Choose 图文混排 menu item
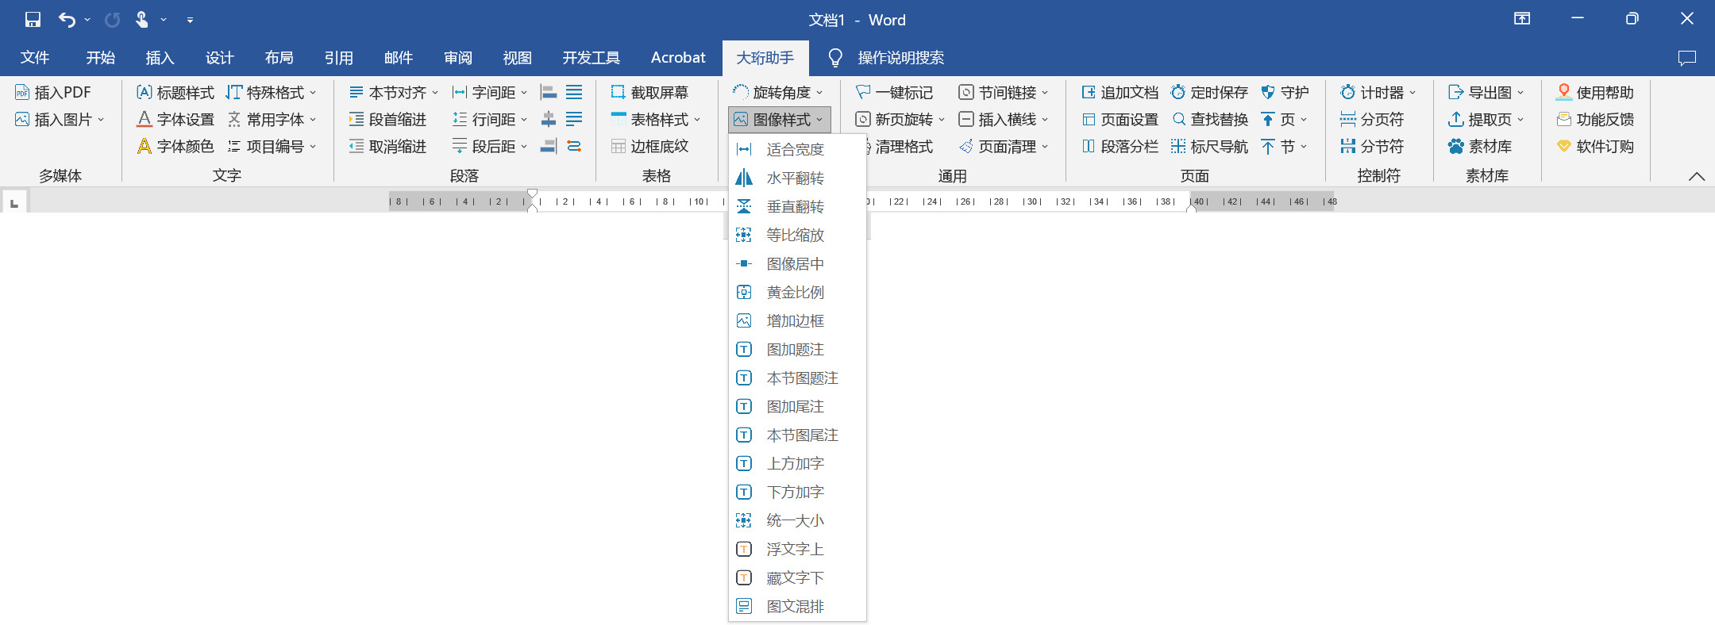1715x625 pixels. 797,607
